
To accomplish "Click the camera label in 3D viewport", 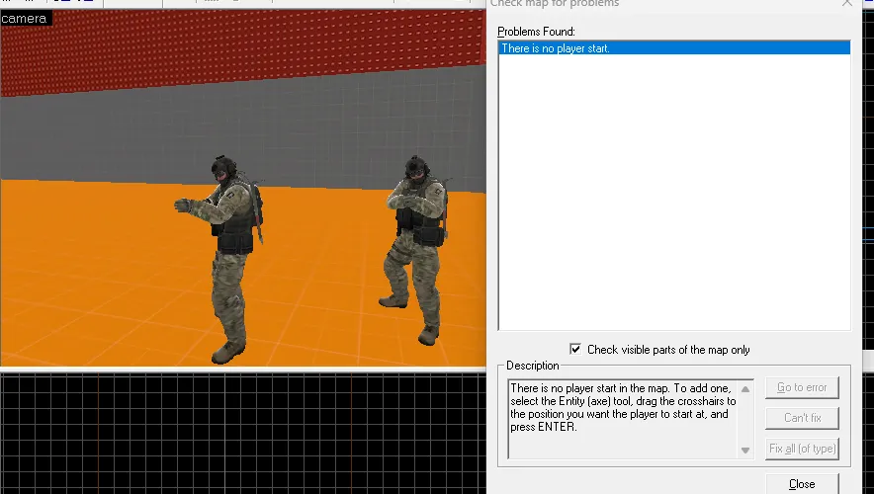I will coord(24,19).
